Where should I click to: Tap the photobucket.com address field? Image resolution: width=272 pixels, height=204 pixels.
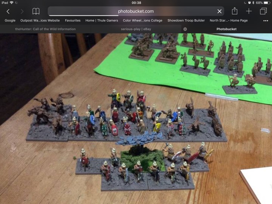pyautogui.click(x=136, y=11)
